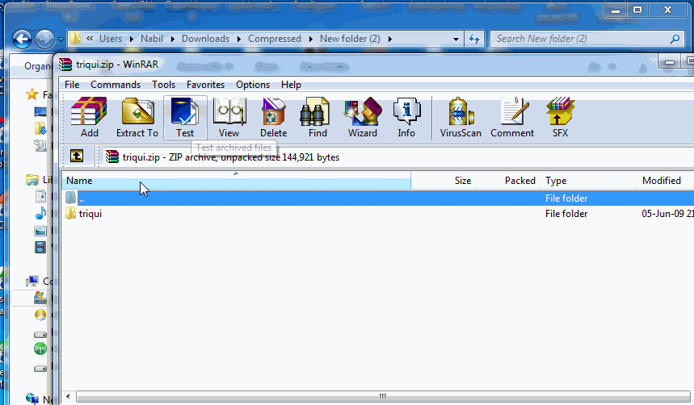Click the Downloads breadcrumb
This screenshot has width=694, height=405.
[205, 39]
